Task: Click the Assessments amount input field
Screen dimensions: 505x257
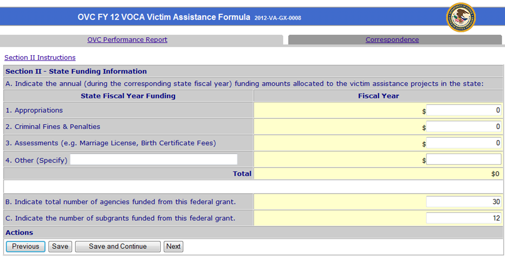Action: (463, 143)
